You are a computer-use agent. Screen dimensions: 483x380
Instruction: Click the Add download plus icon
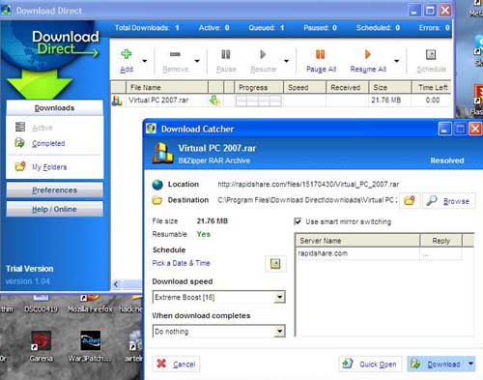tap(127, 54)
